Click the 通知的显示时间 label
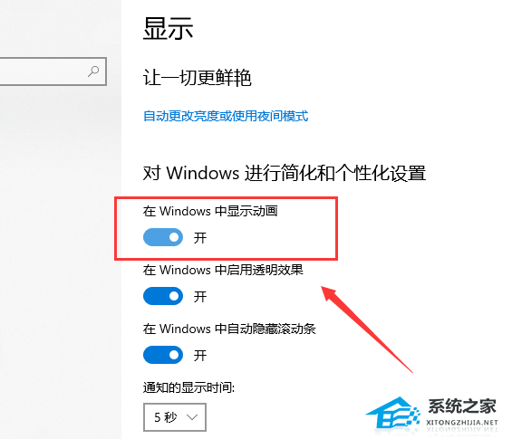Screen dimensions: 512x439 coord(188,387)
